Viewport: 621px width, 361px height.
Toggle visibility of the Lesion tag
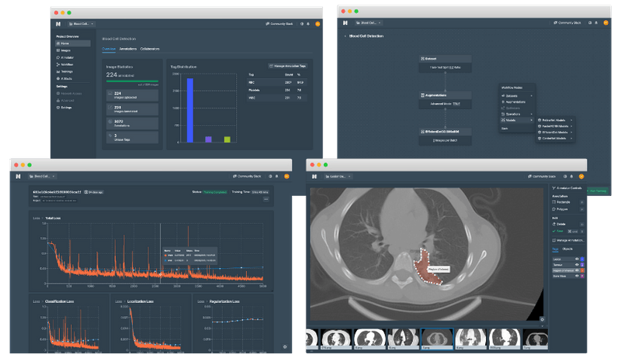tap(577, 259)
